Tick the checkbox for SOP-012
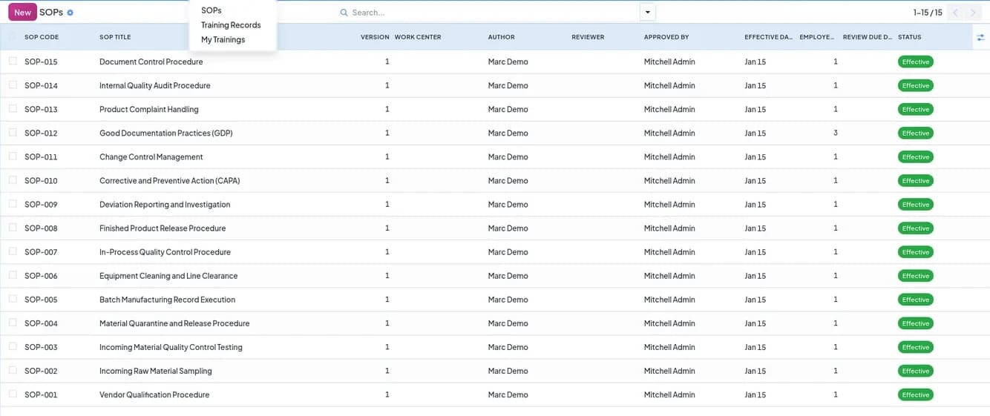The height and width of the screenshot is (416, 990). [13, 133]
